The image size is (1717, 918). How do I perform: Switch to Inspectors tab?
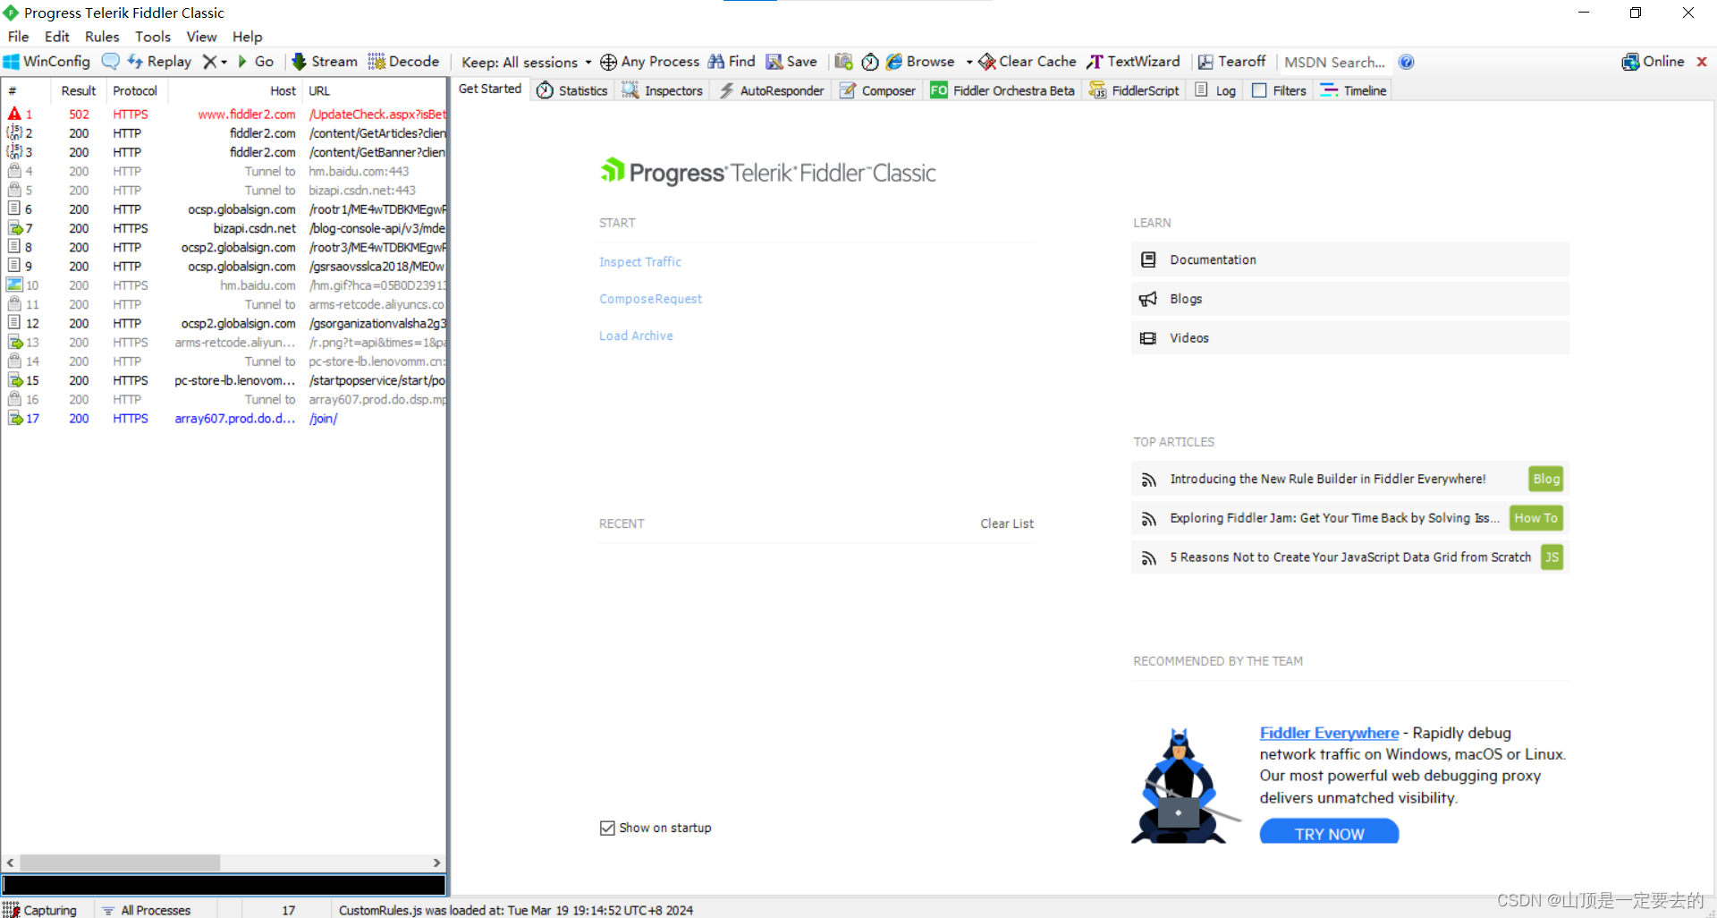(x=663, y=90)
